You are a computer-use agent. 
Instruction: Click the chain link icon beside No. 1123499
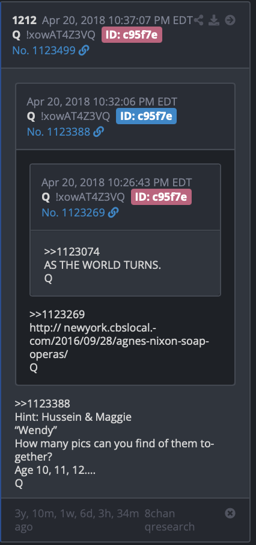tap(84, 51)
